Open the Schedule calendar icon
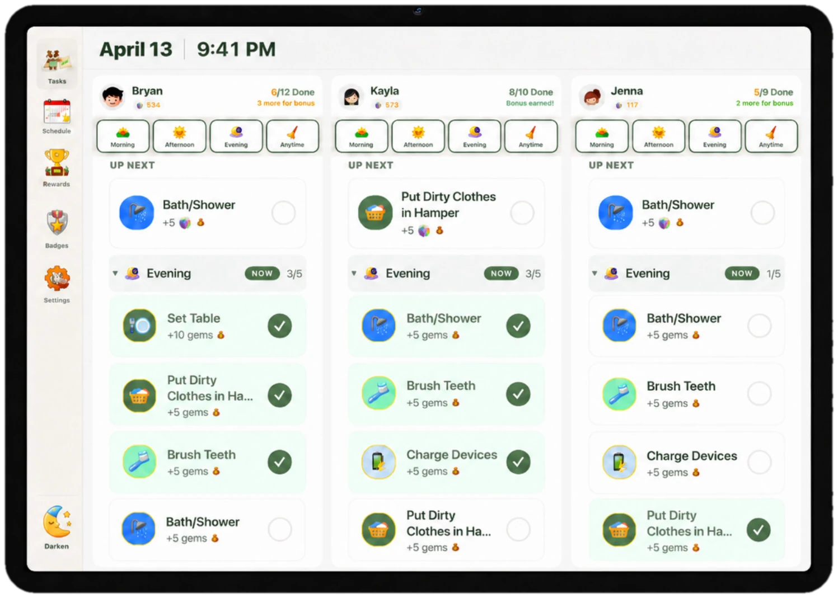 click(57, 111)
